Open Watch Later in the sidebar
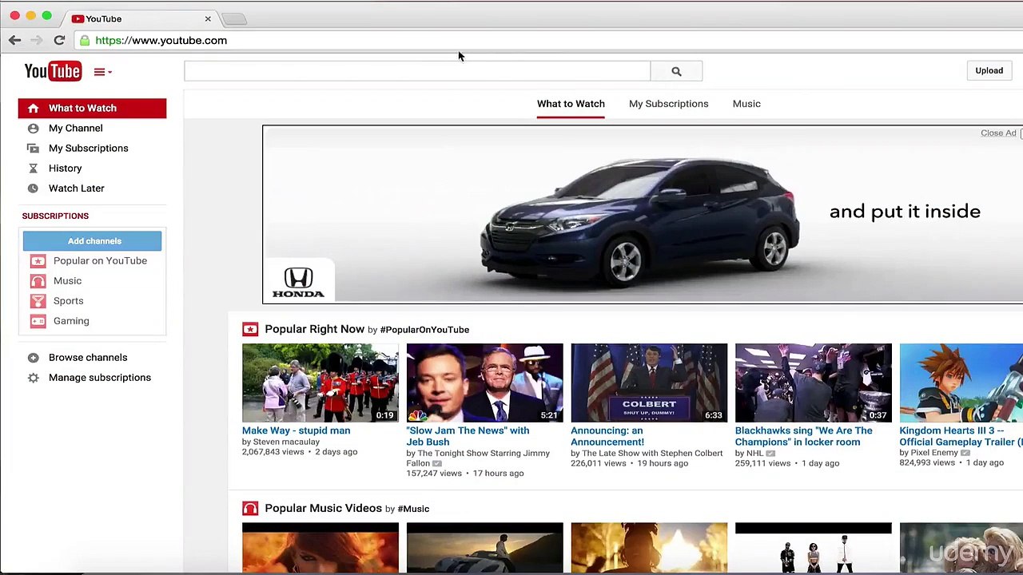This screenshot has width=1023, height=575. [76, 188]
